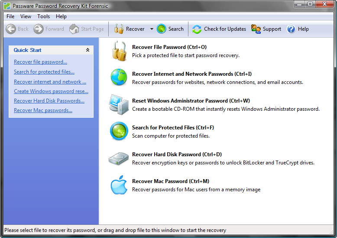Click 'Check for Updates' toolbar label
The image size is (337, 238).
[x=225, y=29]
